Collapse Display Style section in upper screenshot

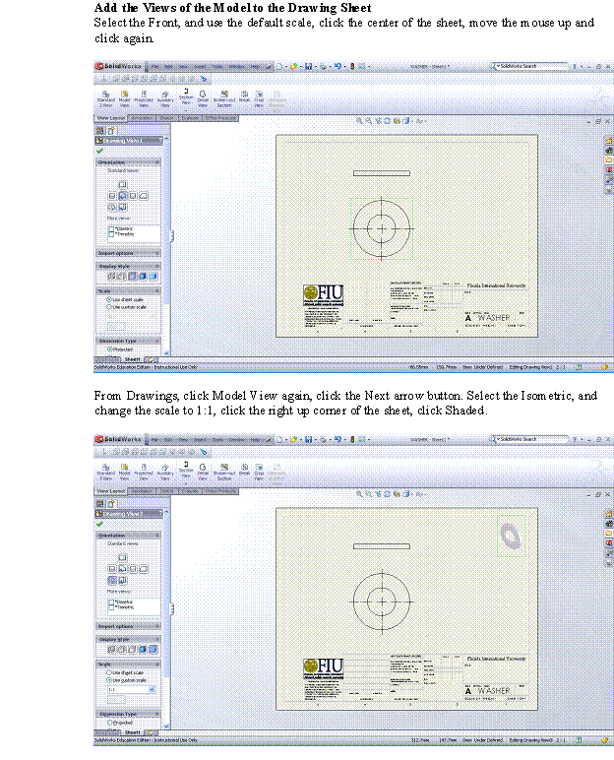coord(157,266)
